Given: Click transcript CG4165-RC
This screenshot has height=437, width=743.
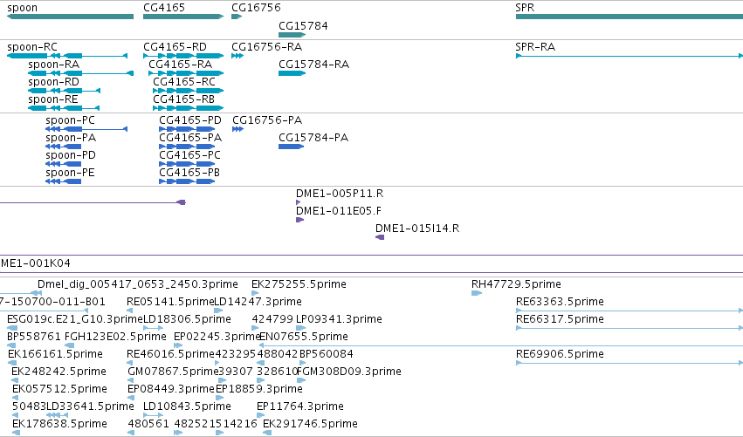Looking at the screenshot, I should [x=188, y=91].
